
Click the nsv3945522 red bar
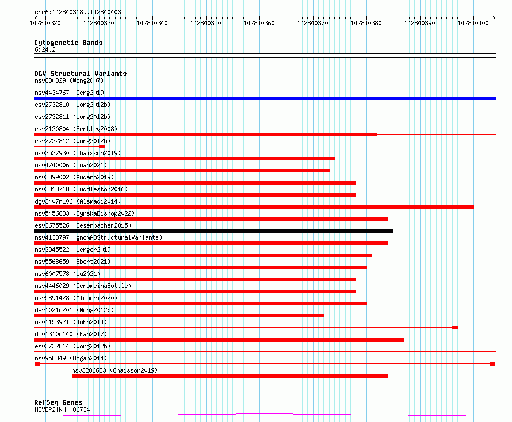(203, 255)
